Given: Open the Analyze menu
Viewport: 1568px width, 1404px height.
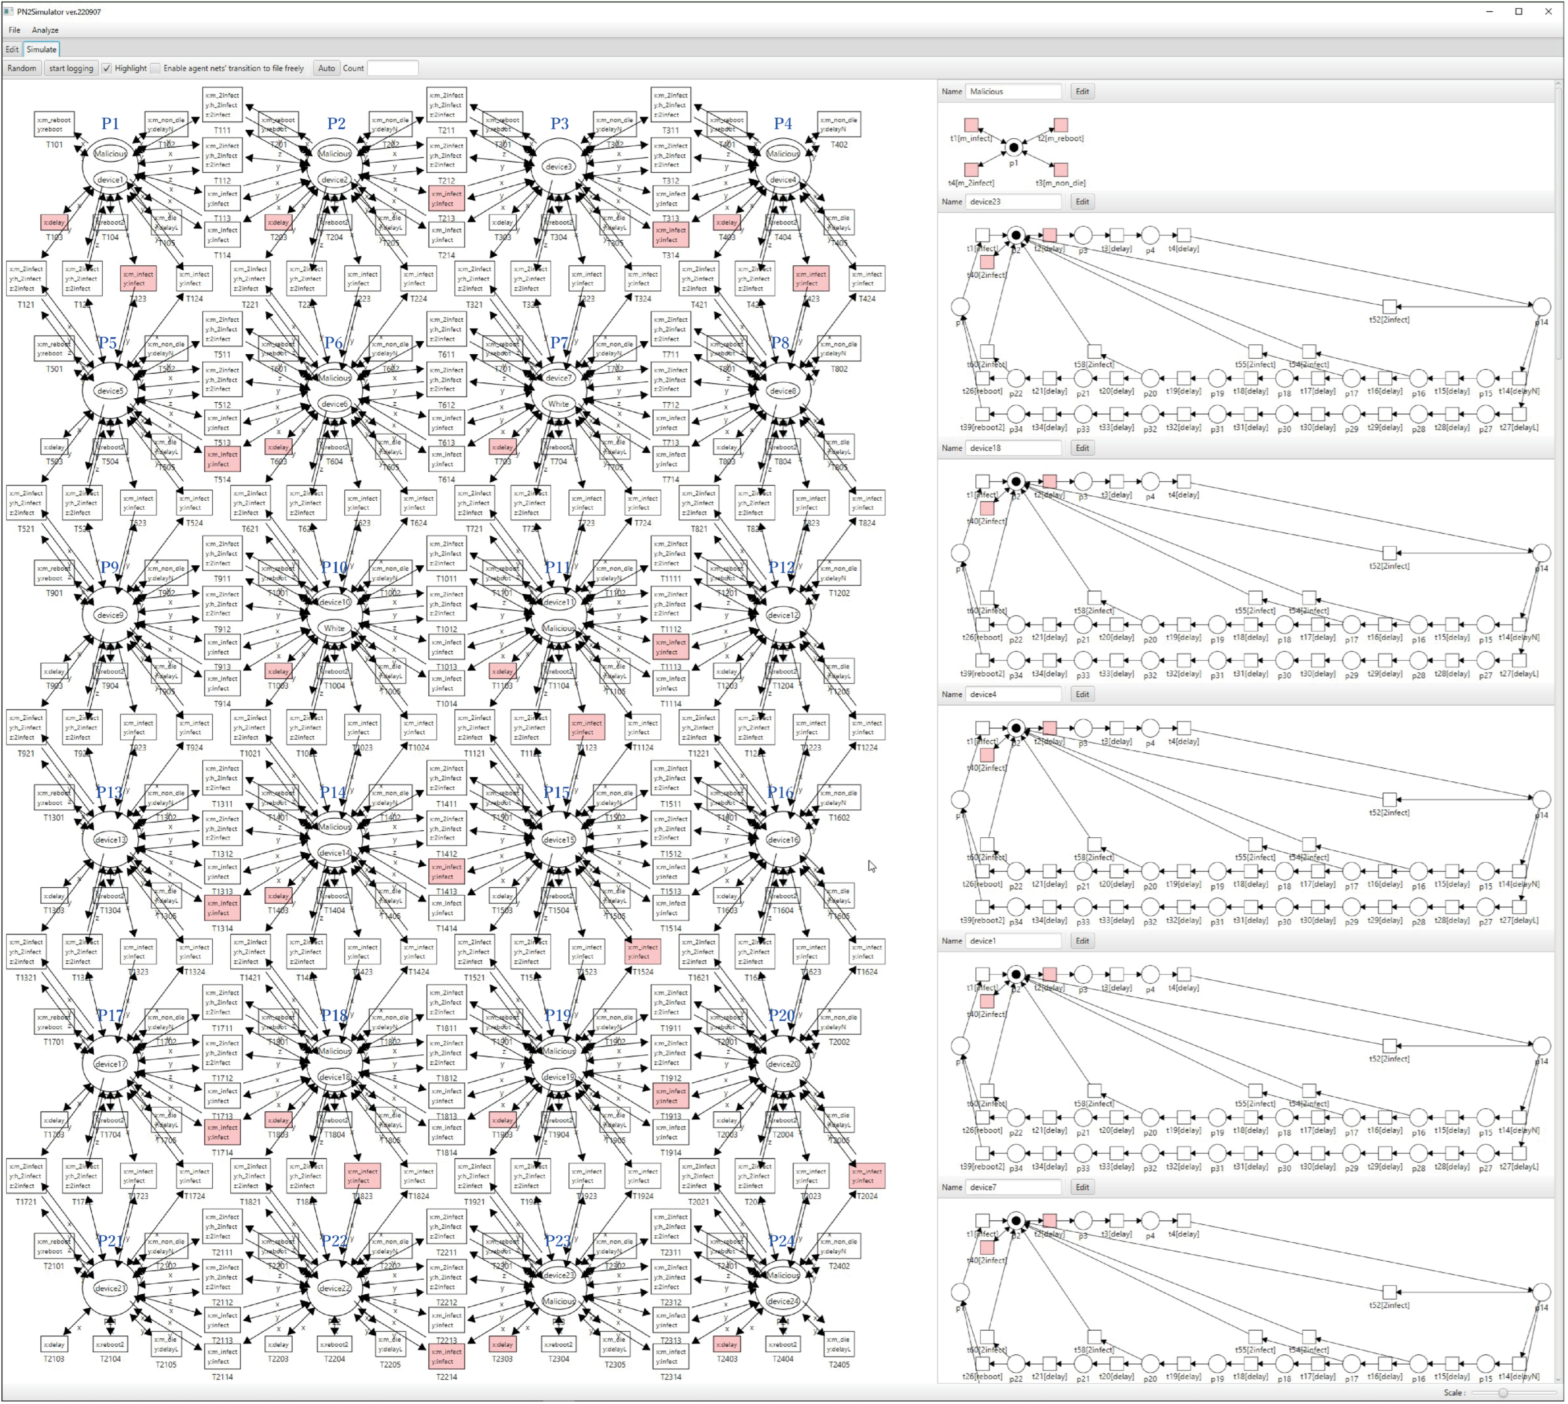Looking at the screenshot, I should click(x=45, y=30).
